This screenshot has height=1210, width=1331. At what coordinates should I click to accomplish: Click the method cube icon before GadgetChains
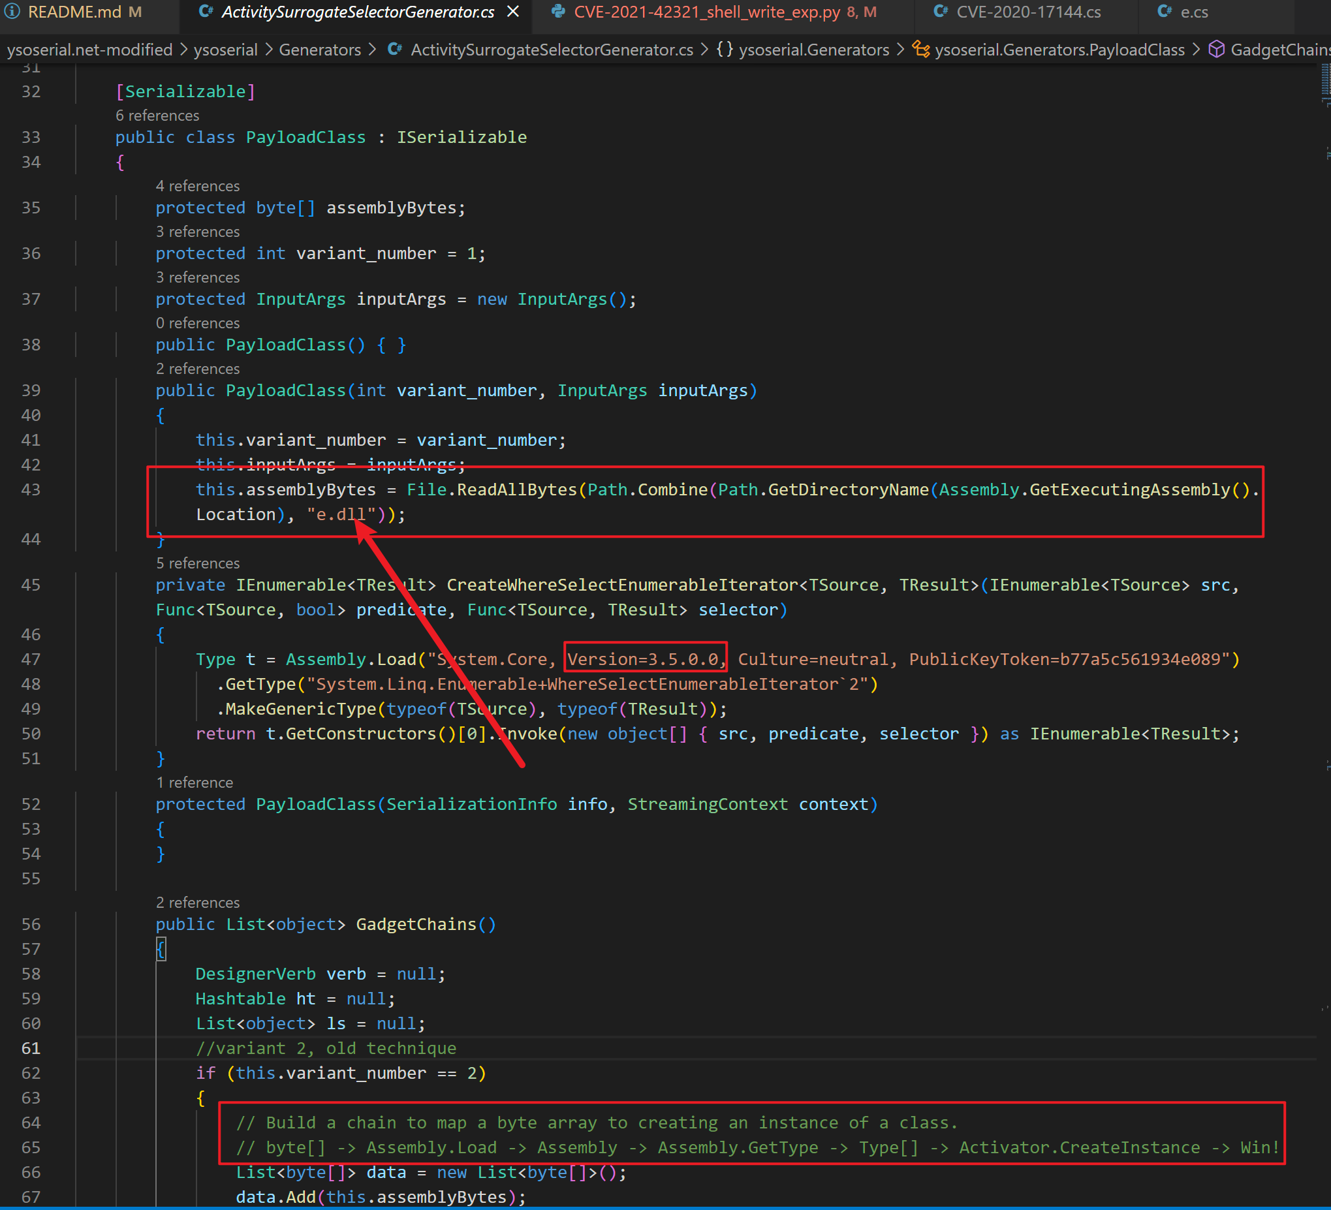[x=1216, y=50]
